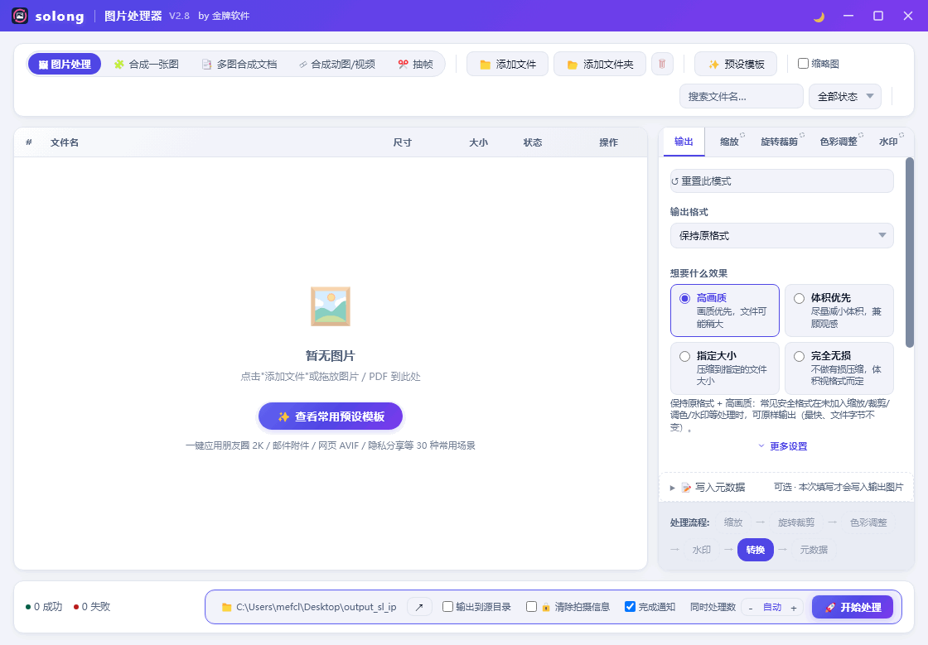
Task: Click the 旋转裁剪 step in 处理流程
Action: [x=796, y=522]
